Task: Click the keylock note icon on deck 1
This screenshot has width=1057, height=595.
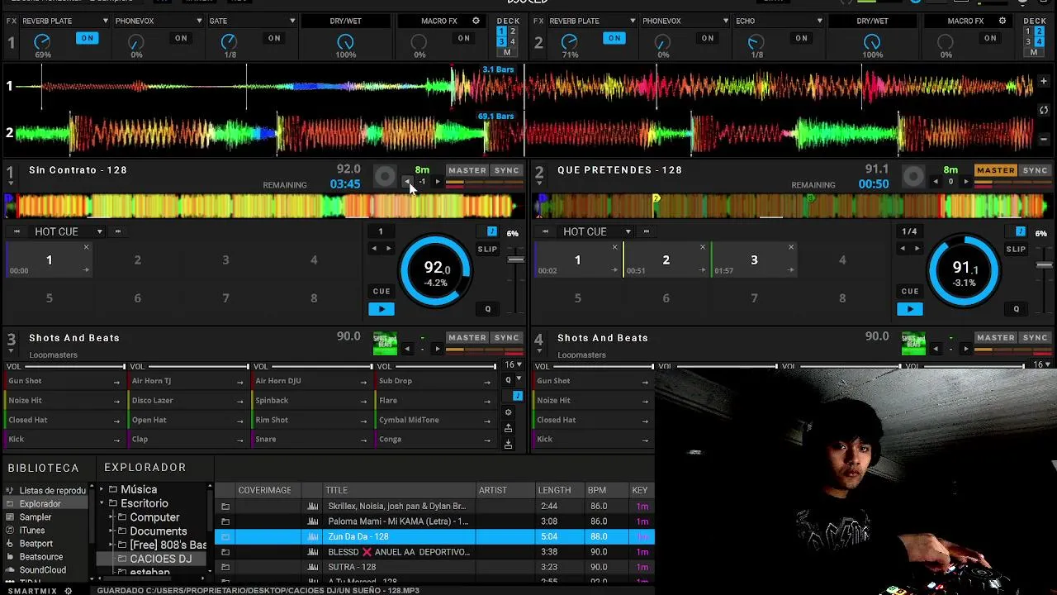Action: [491, 232]
